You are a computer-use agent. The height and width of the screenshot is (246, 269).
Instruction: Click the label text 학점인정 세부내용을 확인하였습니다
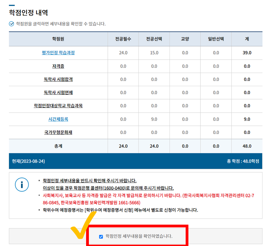pyautogui.click(x=139, y=236)
